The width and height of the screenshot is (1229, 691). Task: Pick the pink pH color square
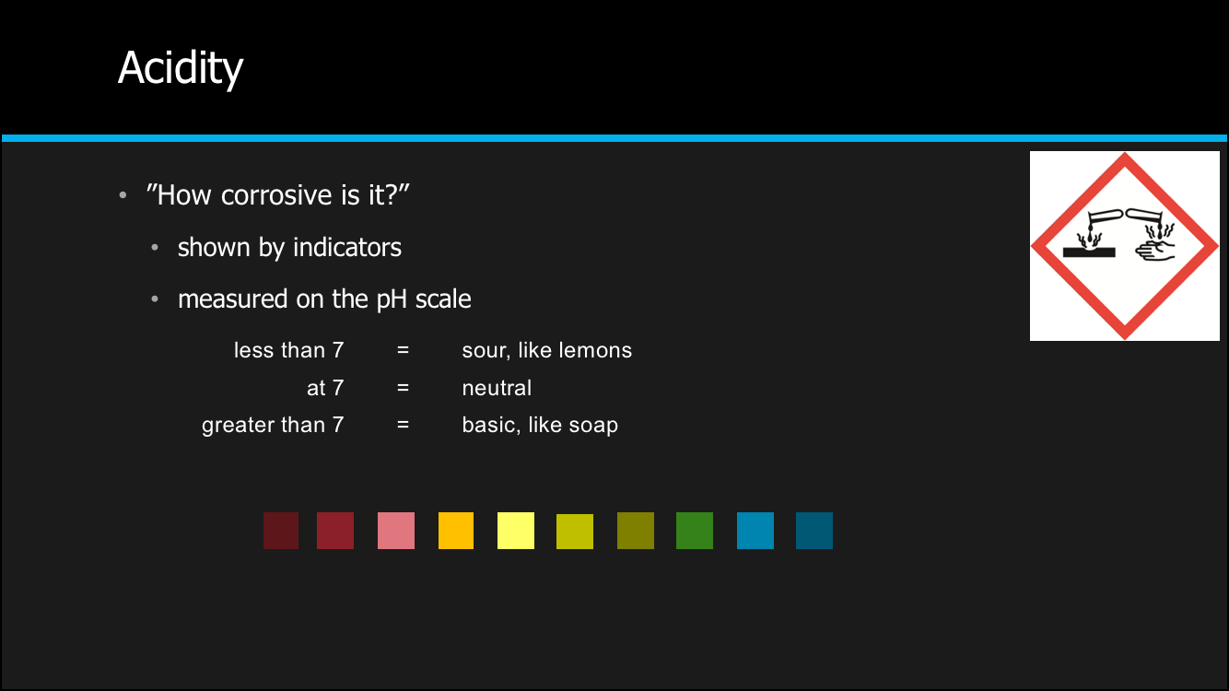[x=396, y=531]
